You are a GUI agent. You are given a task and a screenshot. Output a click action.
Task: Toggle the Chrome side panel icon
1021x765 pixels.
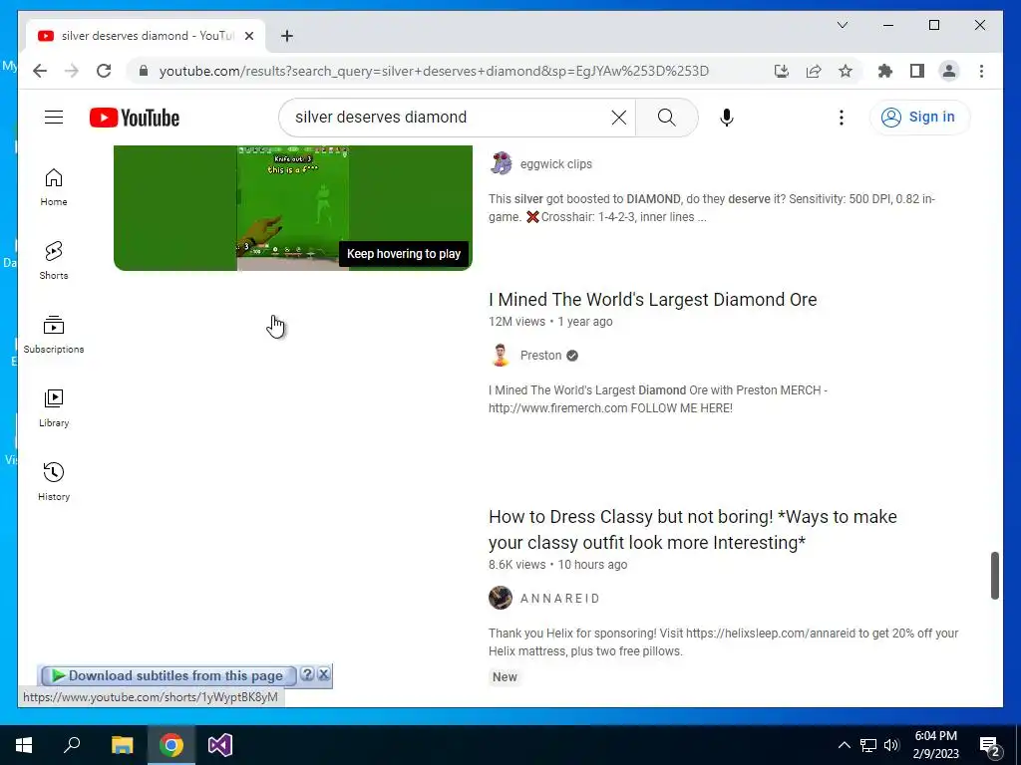click(917, 71)
